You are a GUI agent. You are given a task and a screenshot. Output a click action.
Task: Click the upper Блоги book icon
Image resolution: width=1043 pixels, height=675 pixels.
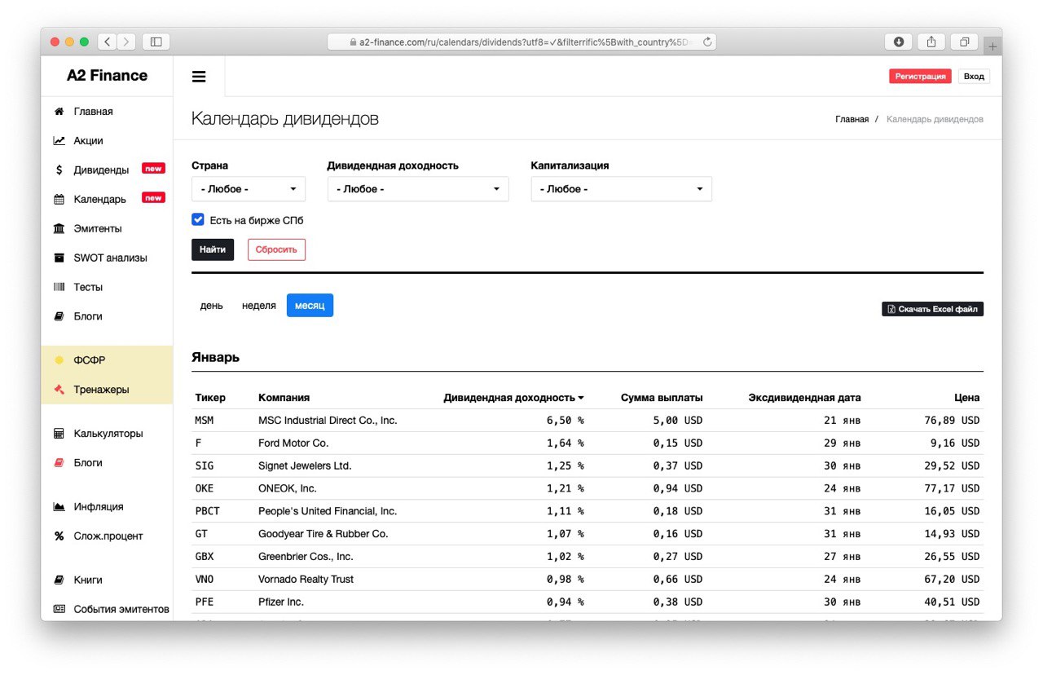pyautogui.click(x=59, y=317)
